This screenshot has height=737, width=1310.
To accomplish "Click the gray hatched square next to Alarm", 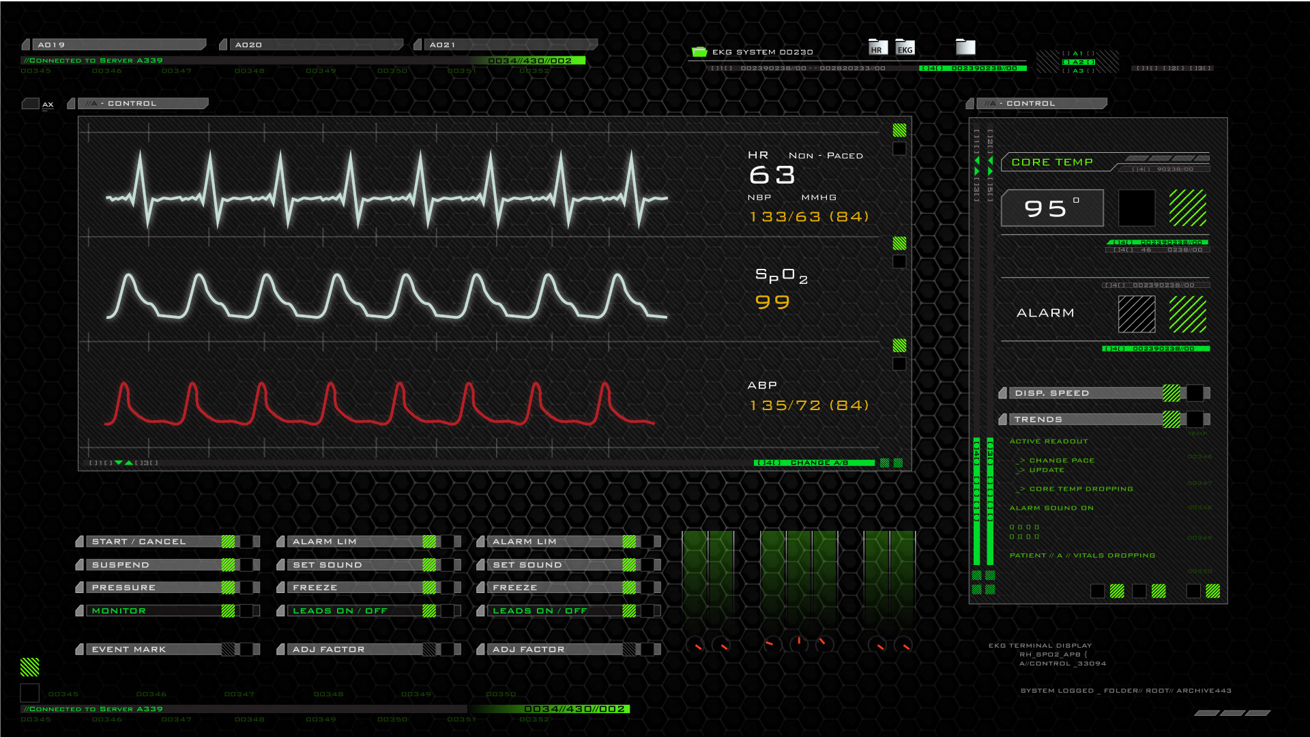I will 1137,314.
